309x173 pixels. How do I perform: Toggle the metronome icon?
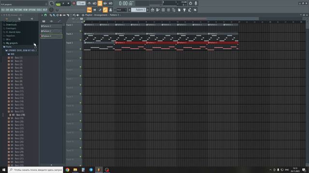(x=89, y=3)
